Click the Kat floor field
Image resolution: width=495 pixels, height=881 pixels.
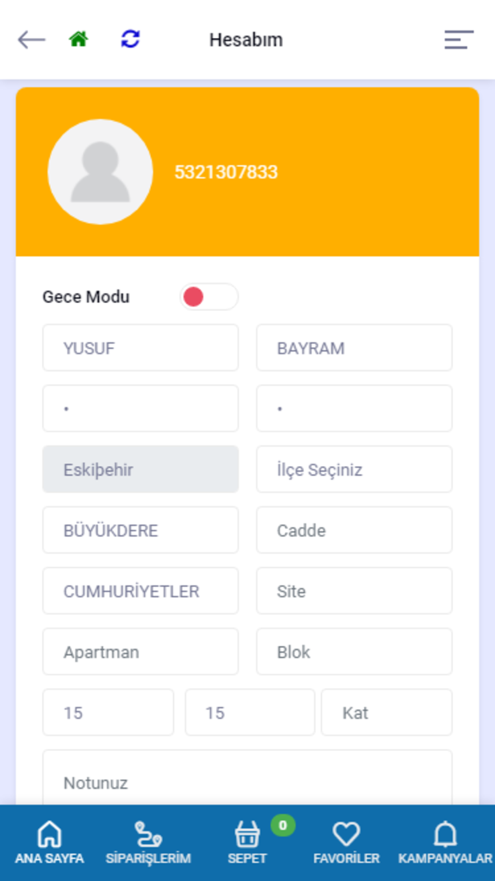[x=387, y=713]
